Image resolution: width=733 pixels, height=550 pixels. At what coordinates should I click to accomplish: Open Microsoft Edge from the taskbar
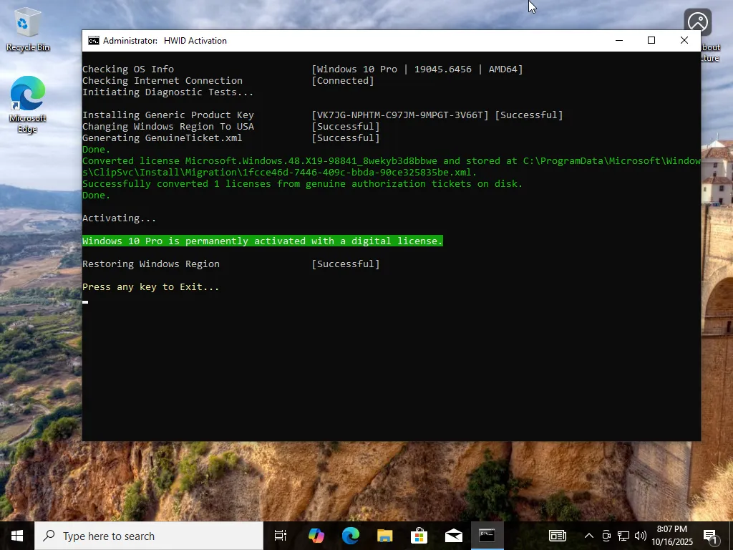(351, 536)
